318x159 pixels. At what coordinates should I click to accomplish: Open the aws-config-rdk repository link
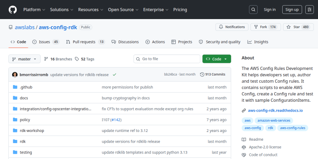pos(58,27)
